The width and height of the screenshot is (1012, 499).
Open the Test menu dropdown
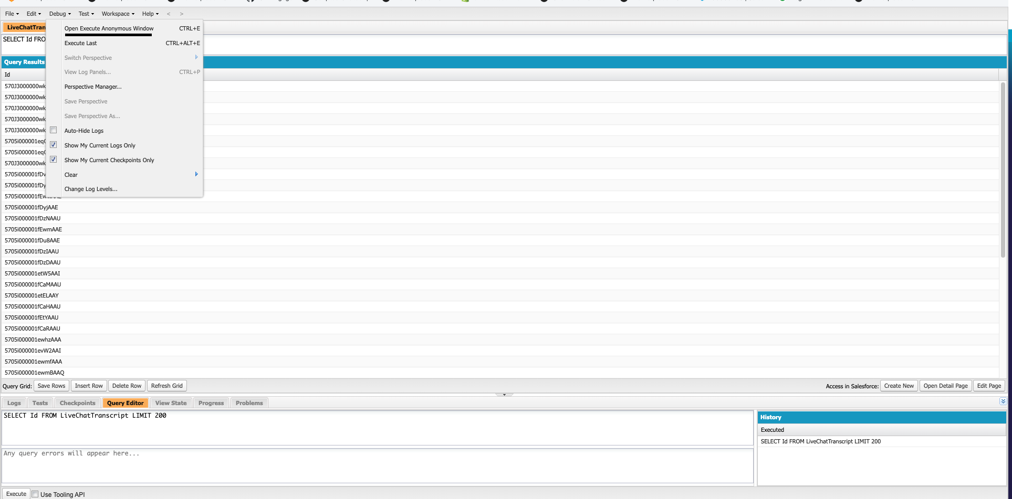tap(86, 14)
